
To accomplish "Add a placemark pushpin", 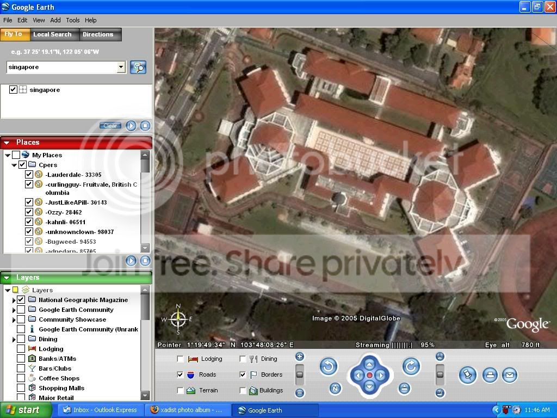I will click(467, 375).
